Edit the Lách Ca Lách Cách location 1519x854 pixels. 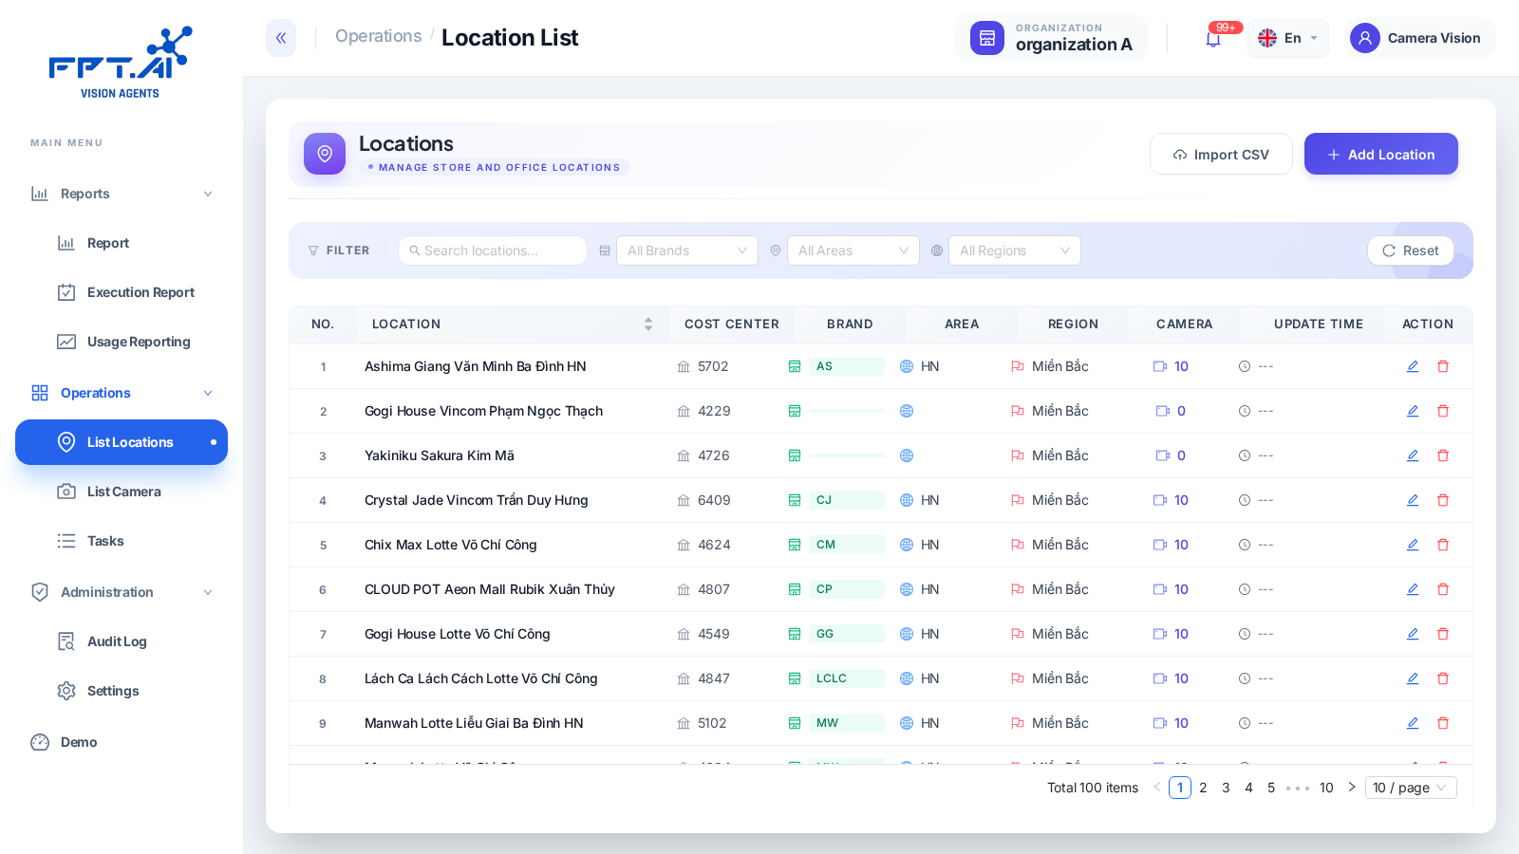(1413, 678)
